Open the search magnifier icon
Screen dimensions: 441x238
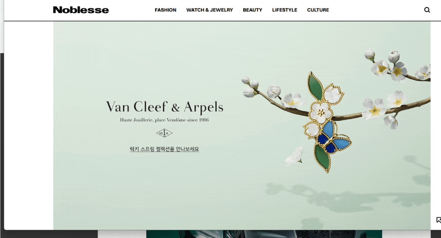click(427, 10)
